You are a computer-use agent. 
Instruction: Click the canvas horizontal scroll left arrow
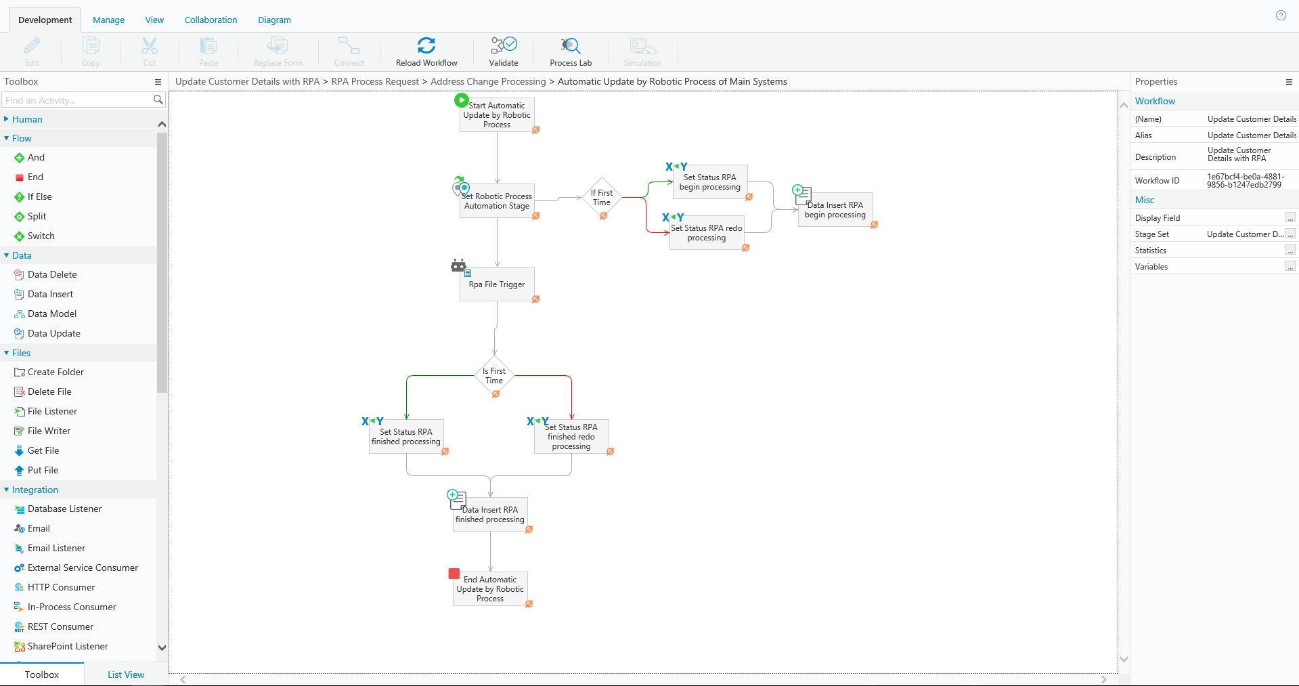(183, 679)
